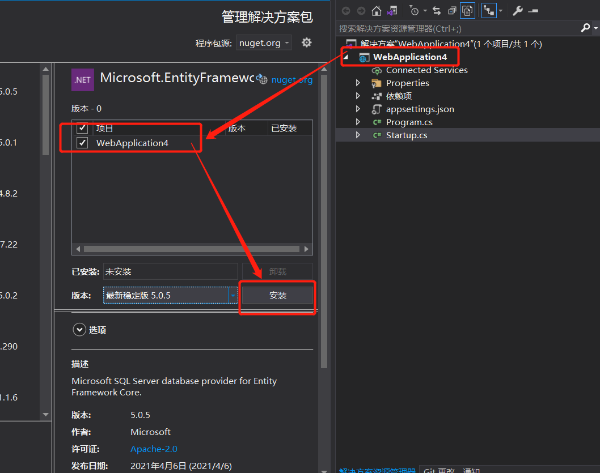Toggle the WebApplication4 project checkbox

82,143
